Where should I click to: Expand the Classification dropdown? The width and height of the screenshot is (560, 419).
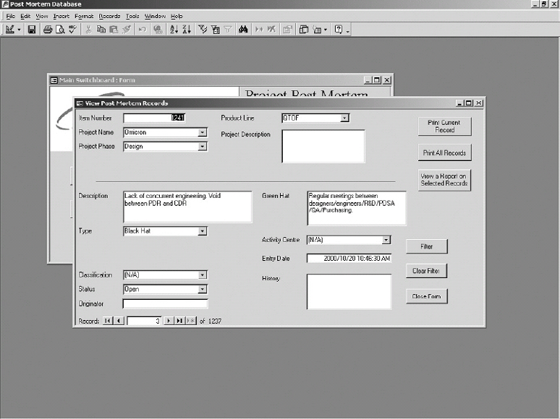tap(202, 275)
